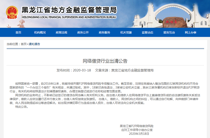Click the stone monument banner image

(x=175, y=22)
